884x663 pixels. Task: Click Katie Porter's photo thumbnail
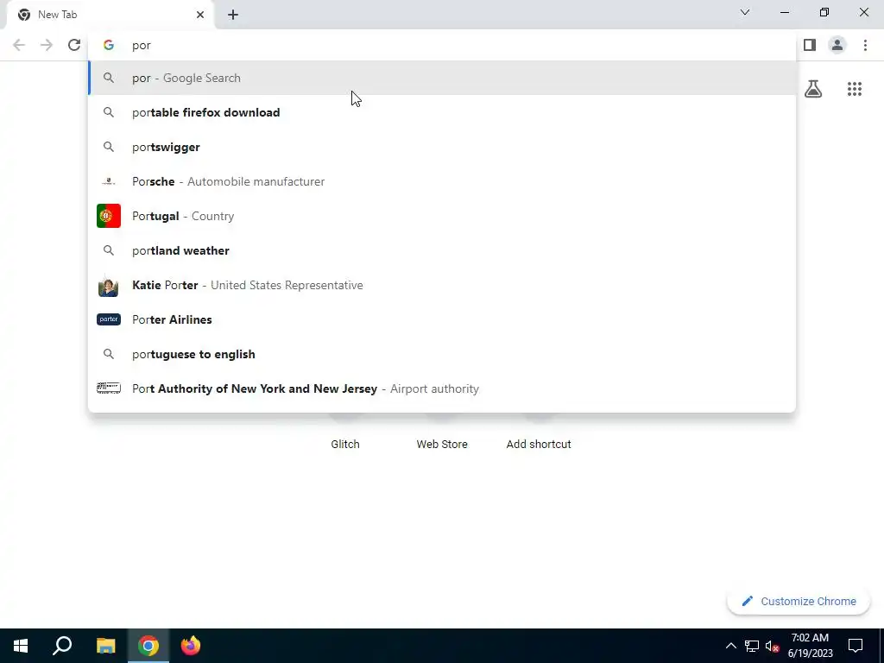click(108, 286)
